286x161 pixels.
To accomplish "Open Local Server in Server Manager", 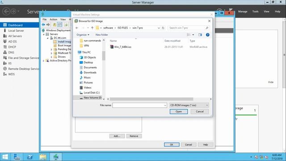I will [x=16, y=31].
